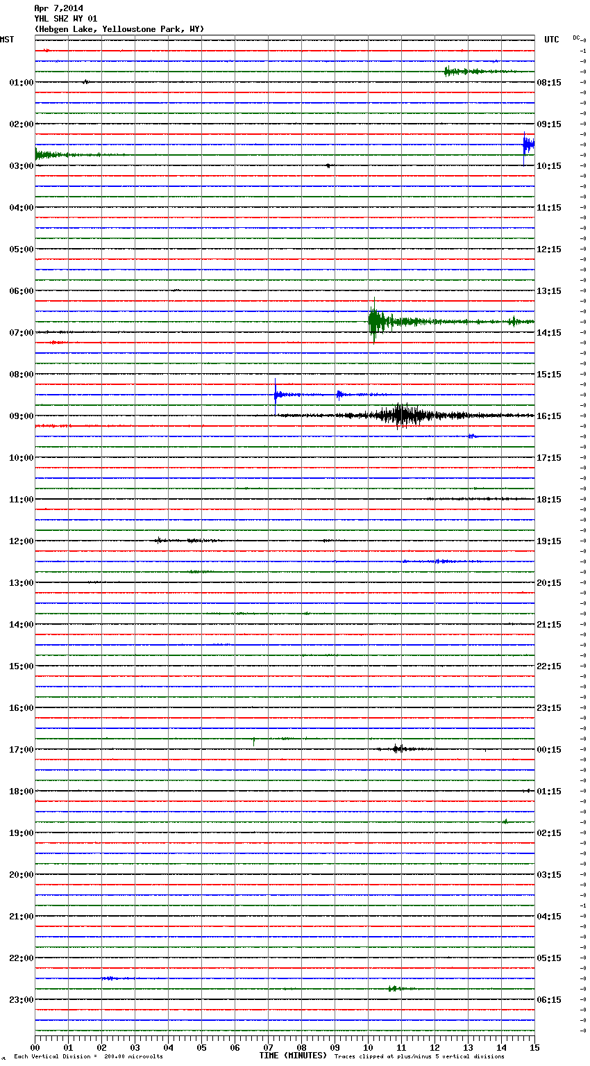Select the "09:15" UTC time label
The image size is (590, 1066).
(549, 124)
